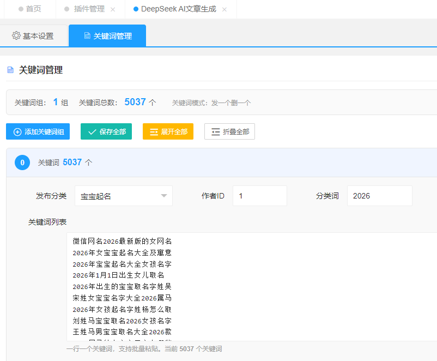Collapse the 关键词 5037 个 group header
The image size is (437, 361).
[218, 163]
